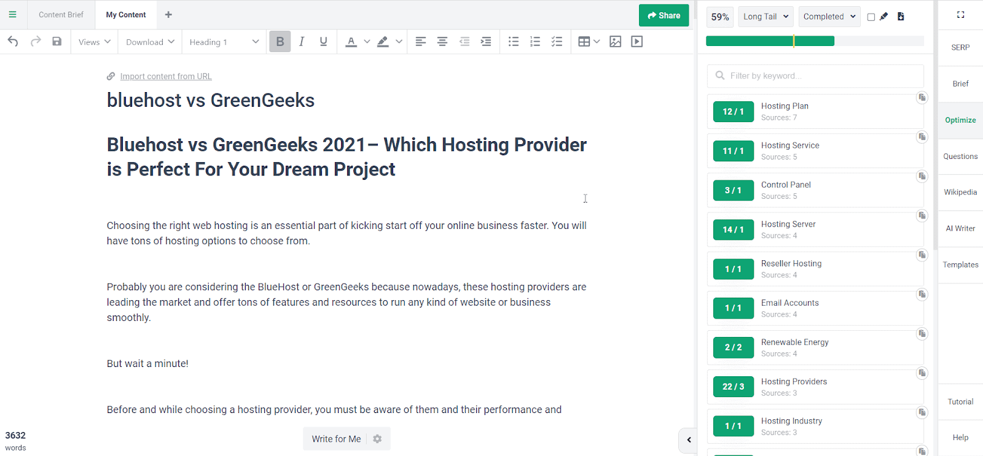
Task: Center align the text
Action: point(442,42)
